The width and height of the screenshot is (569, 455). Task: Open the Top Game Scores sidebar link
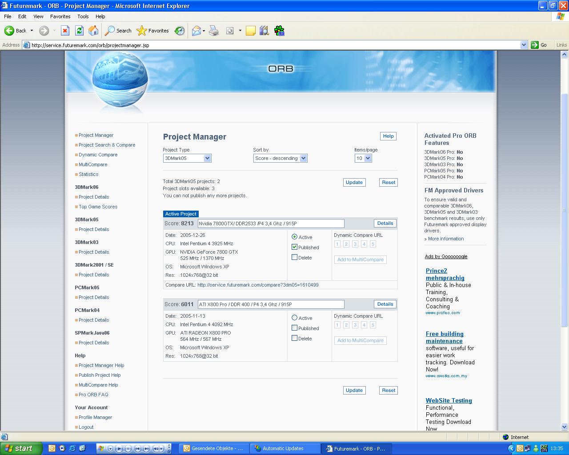point(98,207)
